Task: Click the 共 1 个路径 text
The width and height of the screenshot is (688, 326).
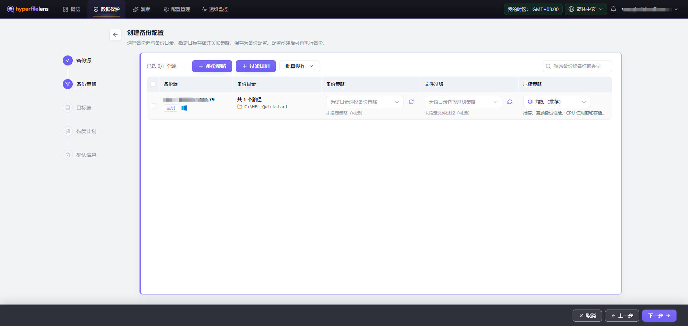Action: pyautogui.click(x=249, y=99)
